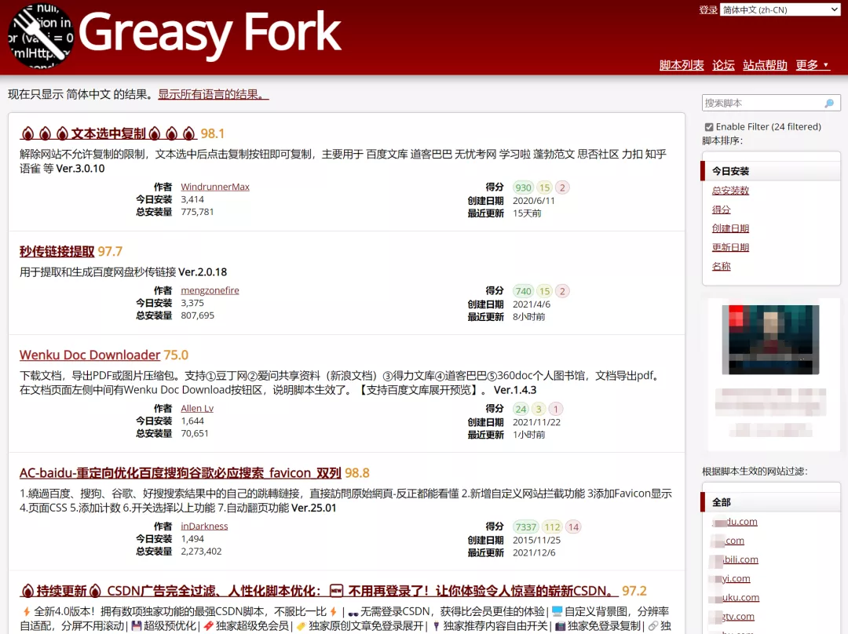Click the 740 good-rating badge
848x634 pixels.
point(523,291)
